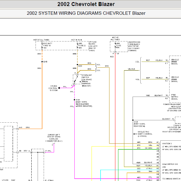The image size is (181, 181).
Task: Click wire number "1695" near pin 19
Action: tap(148, 96)
